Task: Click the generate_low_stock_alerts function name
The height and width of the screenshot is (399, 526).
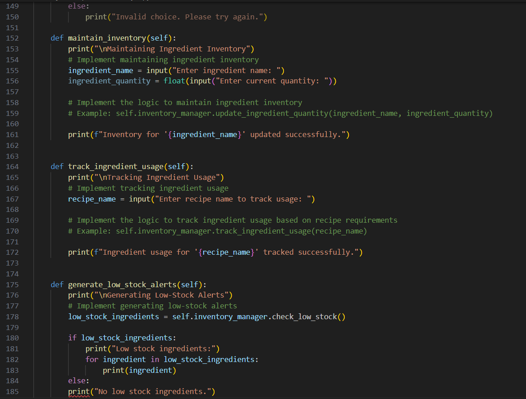Action: [122, 284]
